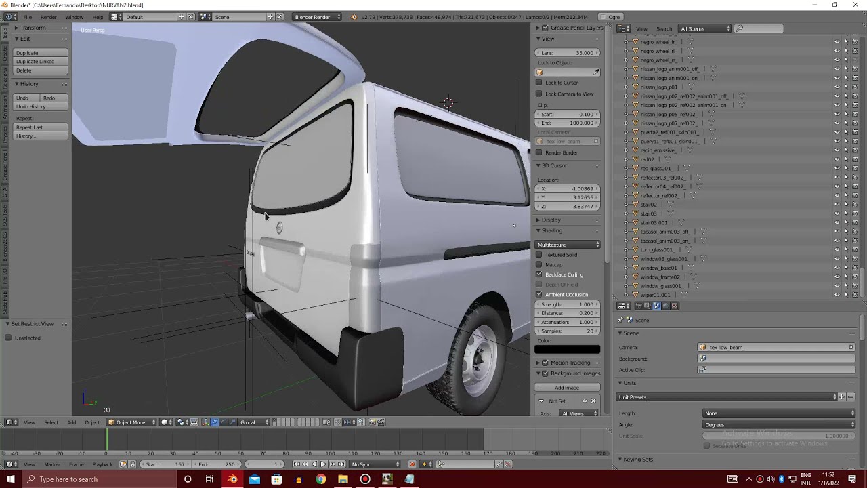Open the Angle Degrees dropdown
Viewport: 867px width, 488px height.
click(779, 425)
